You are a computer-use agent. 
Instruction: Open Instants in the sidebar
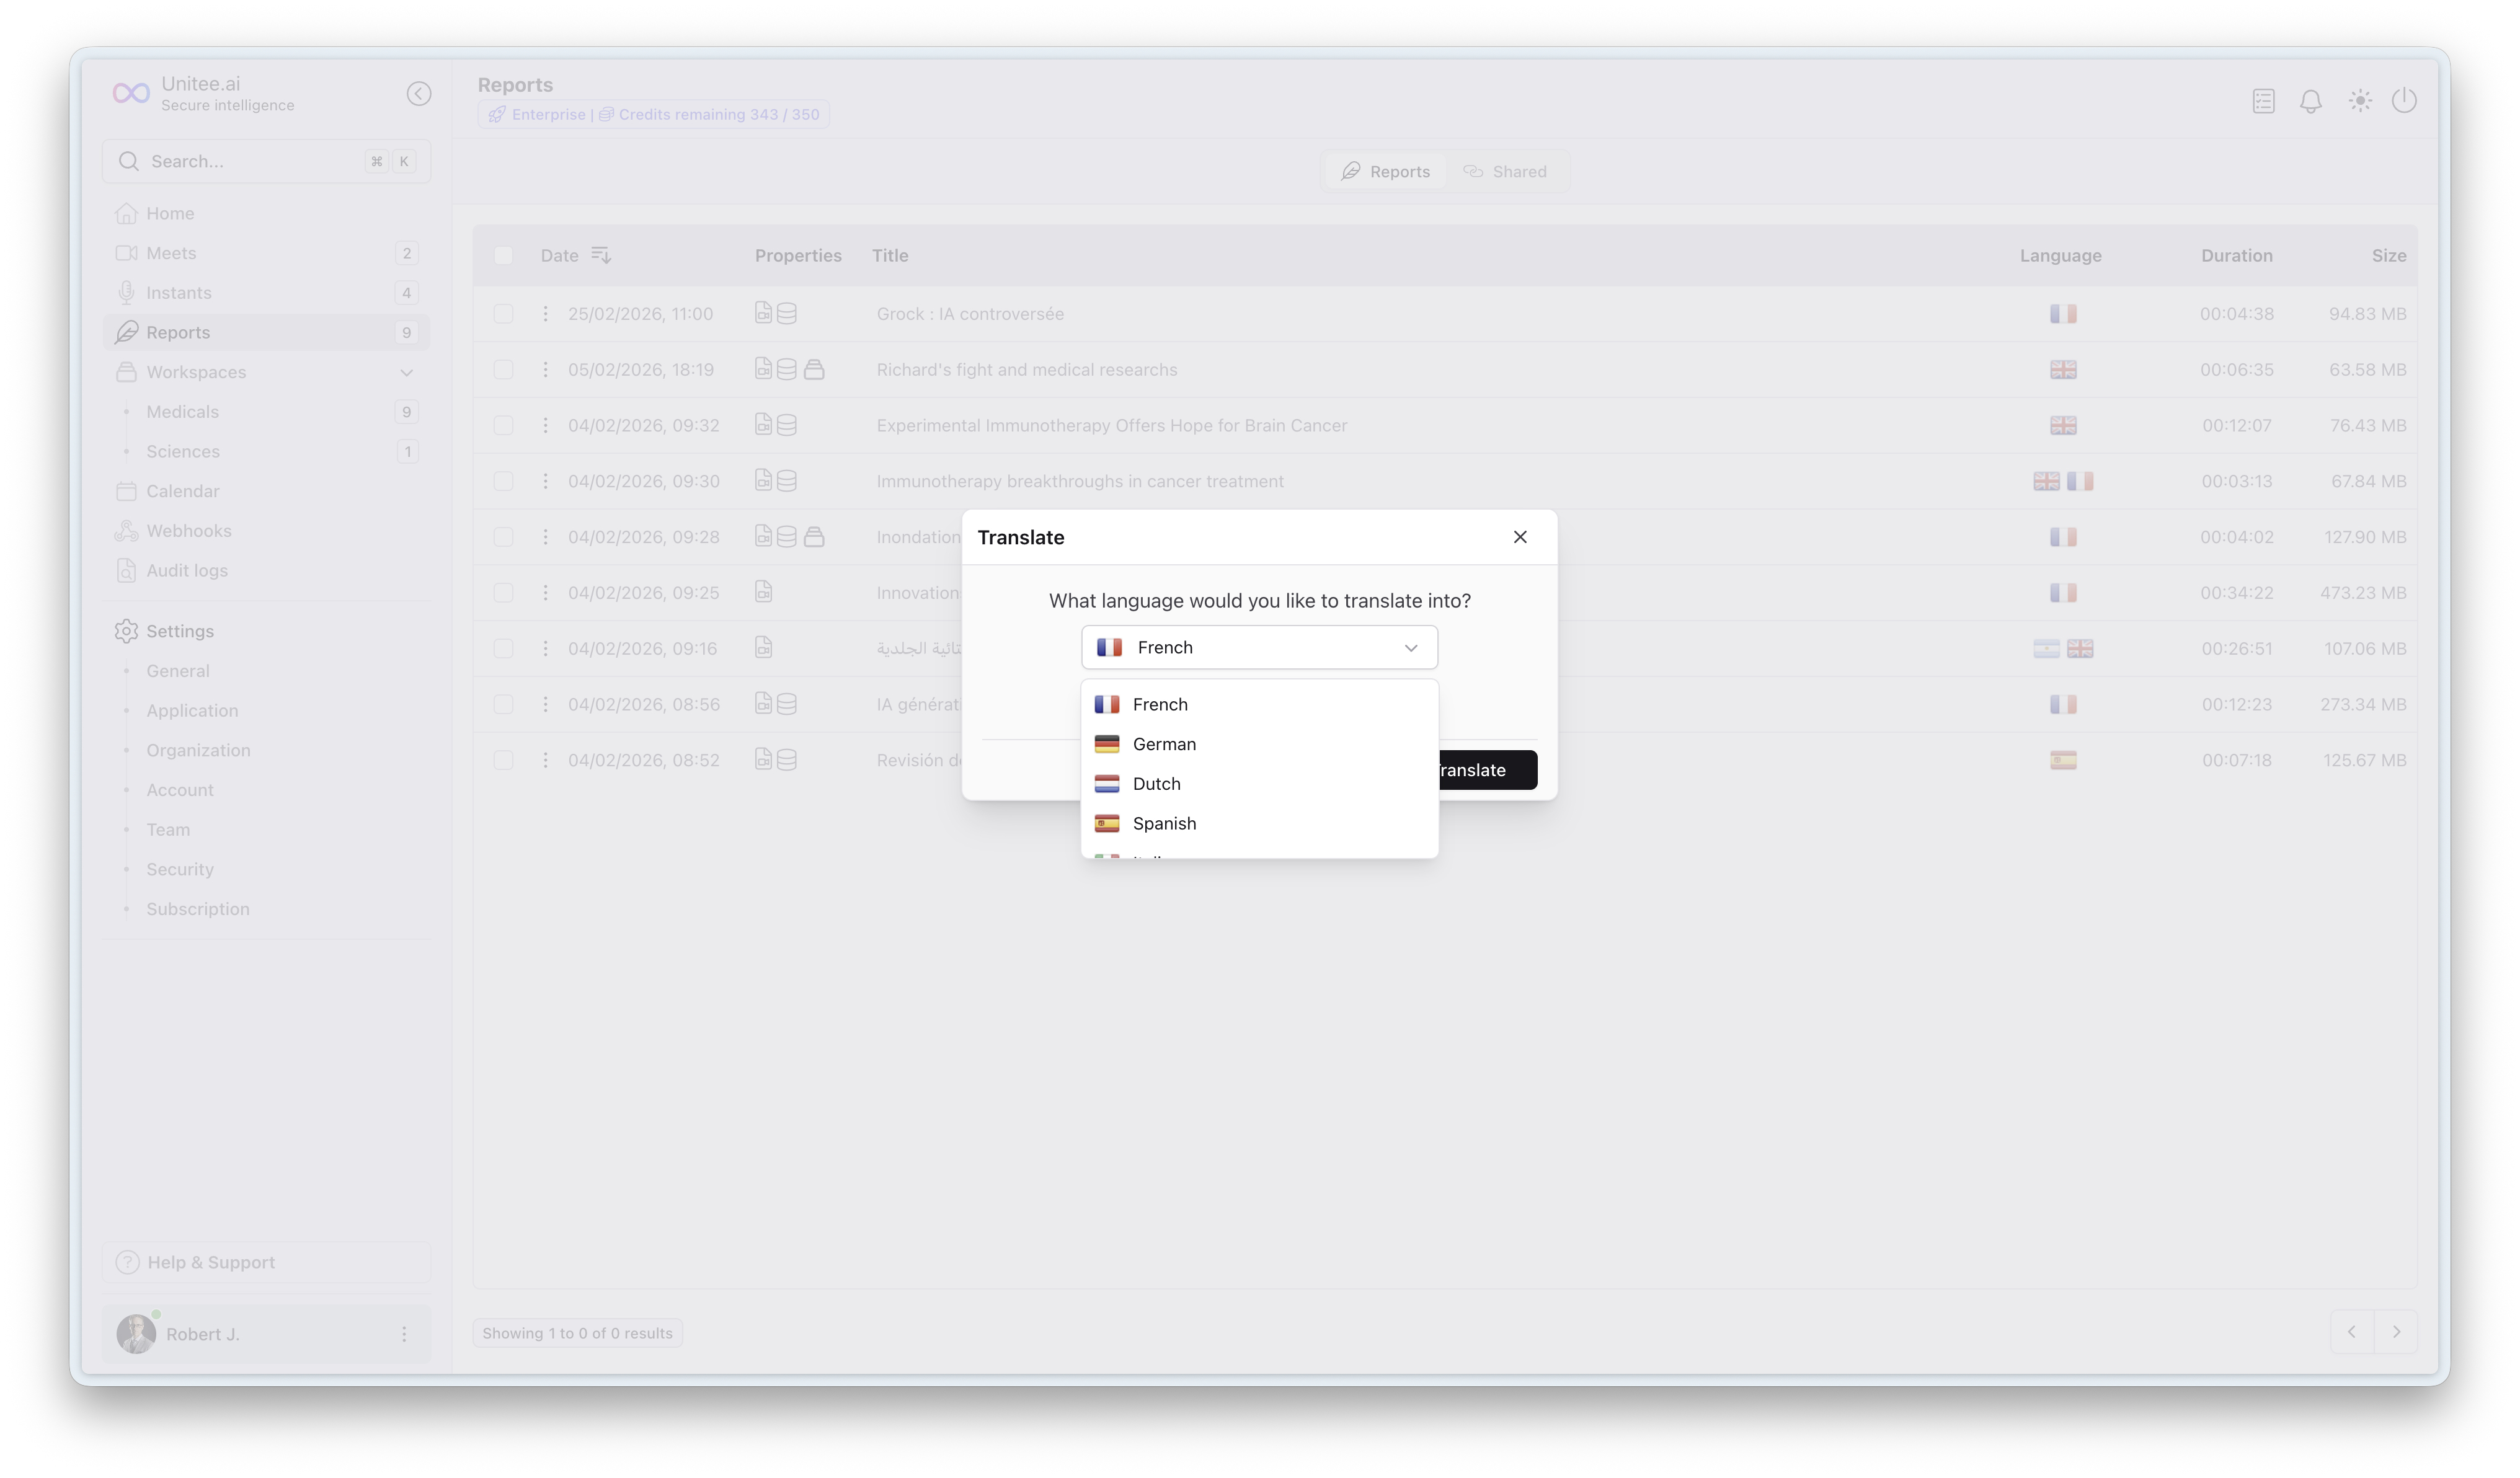[x=266, y=293]
